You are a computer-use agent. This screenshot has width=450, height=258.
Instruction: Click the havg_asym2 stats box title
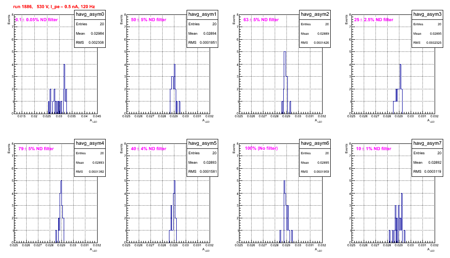315,14
